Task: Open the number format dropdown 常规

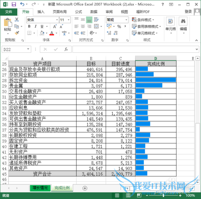Action: coord(126,20)
